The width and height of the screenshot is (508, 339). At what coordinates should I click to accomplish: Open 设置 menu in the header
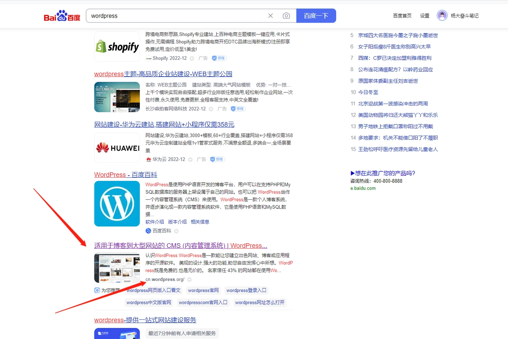[x=425, y=16]
